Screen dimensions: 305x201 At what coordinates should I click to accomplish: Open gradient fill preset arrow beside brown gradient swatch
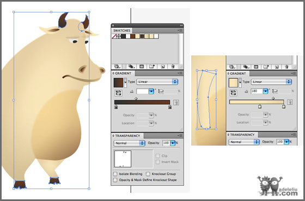point(125,83)
